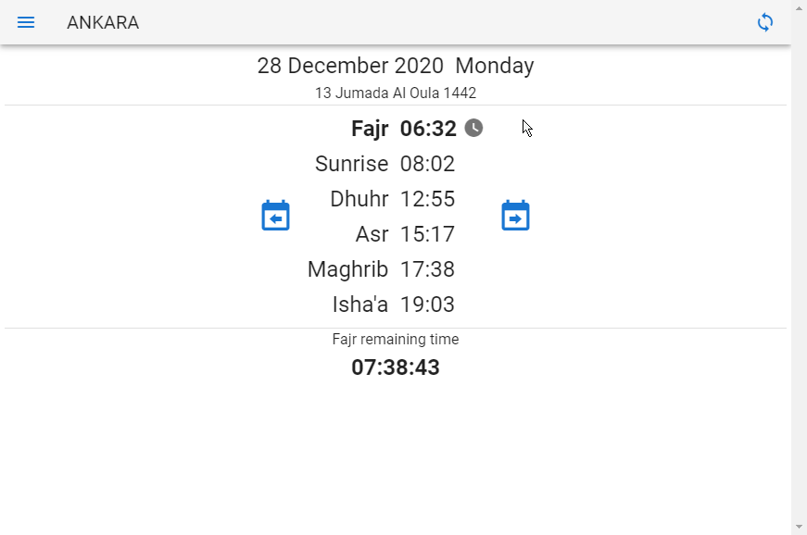807x535 pixels.
Task: Click the refresh sync icon
Action: pyautogui.click(x=765, y=22)
